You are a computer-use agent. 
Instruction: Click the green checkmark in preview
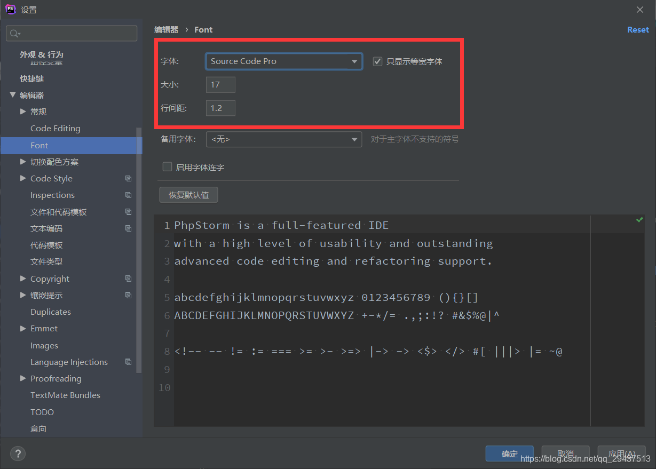(639, 220)
